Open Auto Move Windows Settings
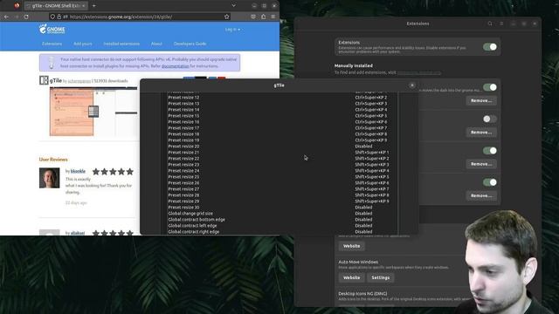The width and height of the screenshot is (559, 314). click(x=381, y=277)
